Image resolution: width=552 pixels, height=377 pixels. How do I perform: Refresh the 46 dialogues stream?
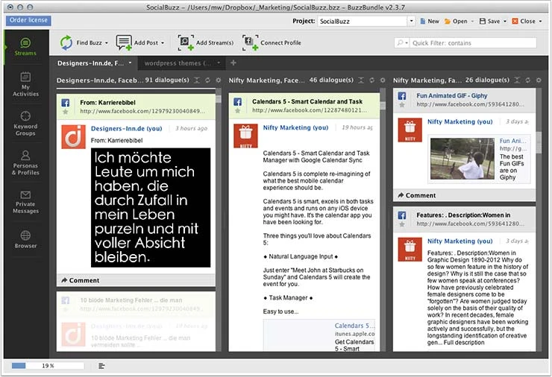371,80
